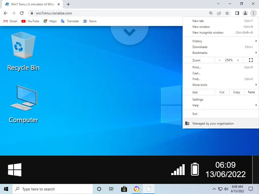Click the blank document icon on taskbar
Image resolution: width=259 pixels, height=194 pixels.
click(x=149, y=189)
